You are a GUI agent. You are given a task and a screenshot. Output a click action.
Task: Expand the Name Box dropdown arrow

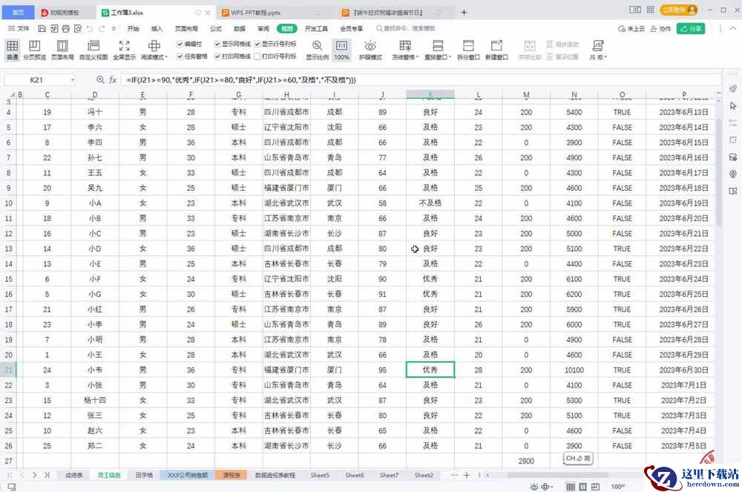73,80
